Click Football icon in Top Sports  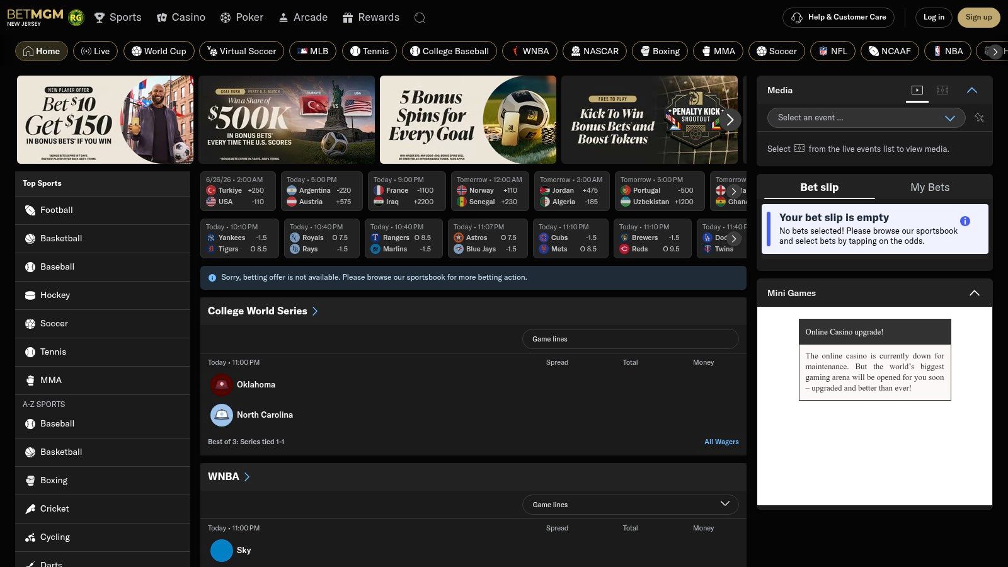30,210
